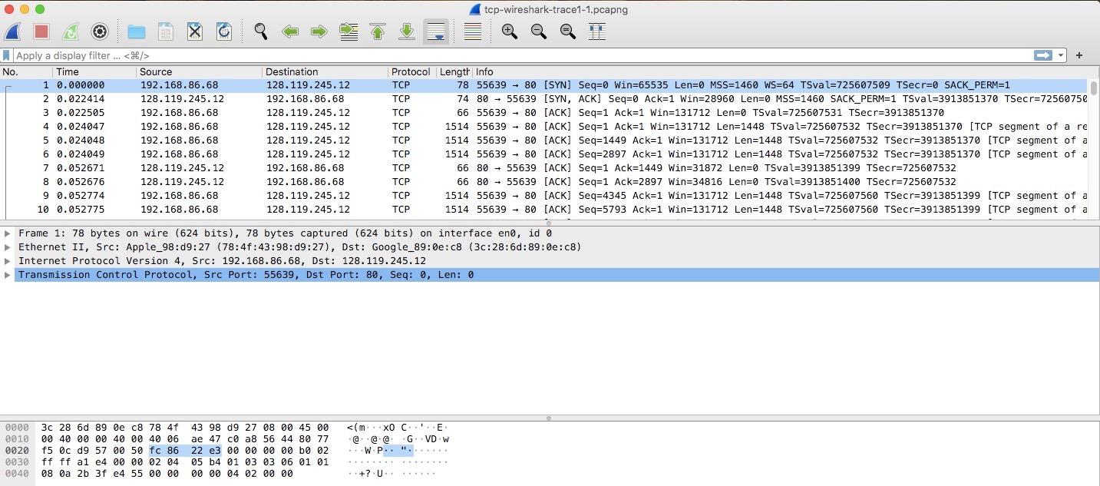1100x486 pixels.
Task: Select packet number 7 in the list
Action: (307, 167)
